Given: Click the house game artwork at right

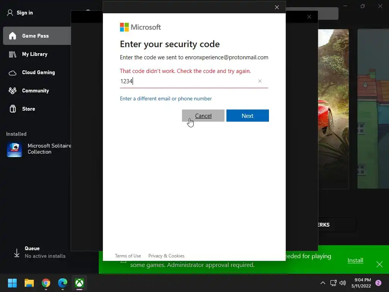Looking at the screenshot, I should pos(373,108).
